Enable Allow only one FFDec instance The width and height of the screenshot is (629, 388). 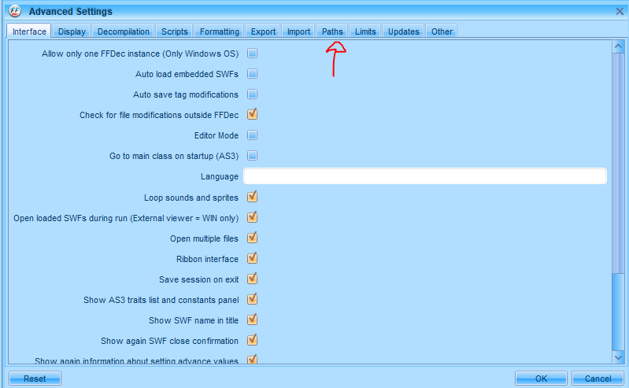pos(253,54)
